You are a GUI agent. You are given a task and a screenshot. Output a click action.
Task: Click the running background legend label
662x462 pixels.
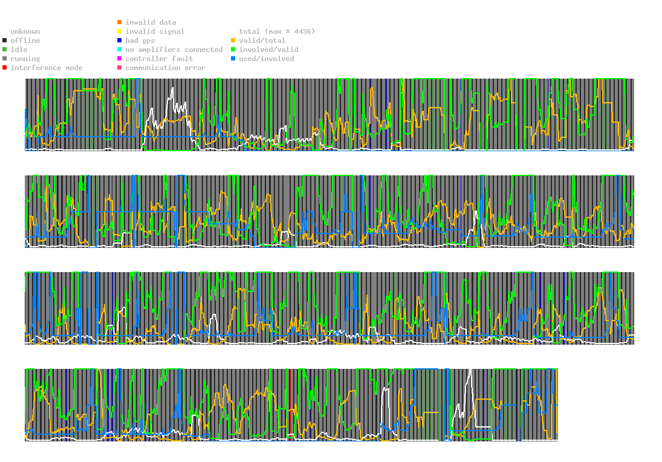25,59
